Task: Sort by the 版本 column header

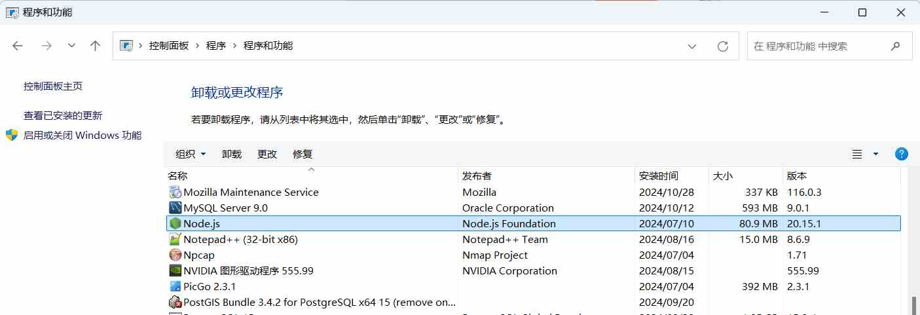Action: [841, 176]
